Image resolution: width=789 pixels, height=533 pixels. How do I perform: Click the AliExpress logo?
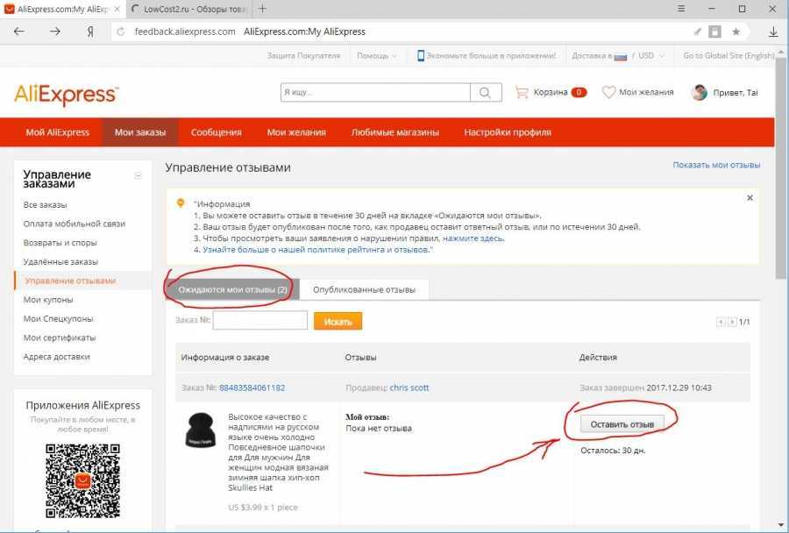66,94
